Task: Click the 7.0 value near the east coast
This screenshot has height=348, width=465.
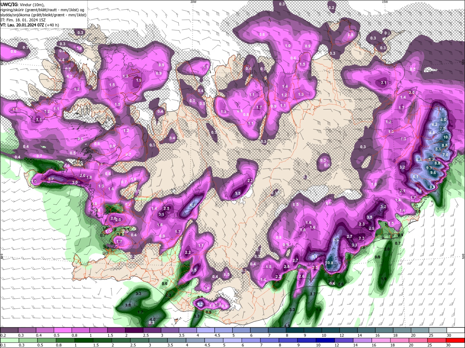Action: point(446,155)
